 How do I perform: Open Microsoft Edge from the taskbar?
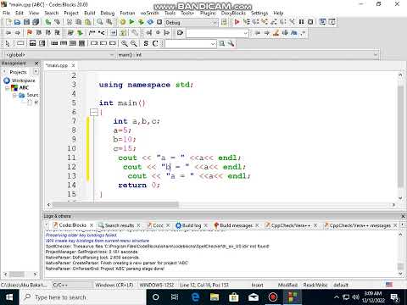coord(195,297)
